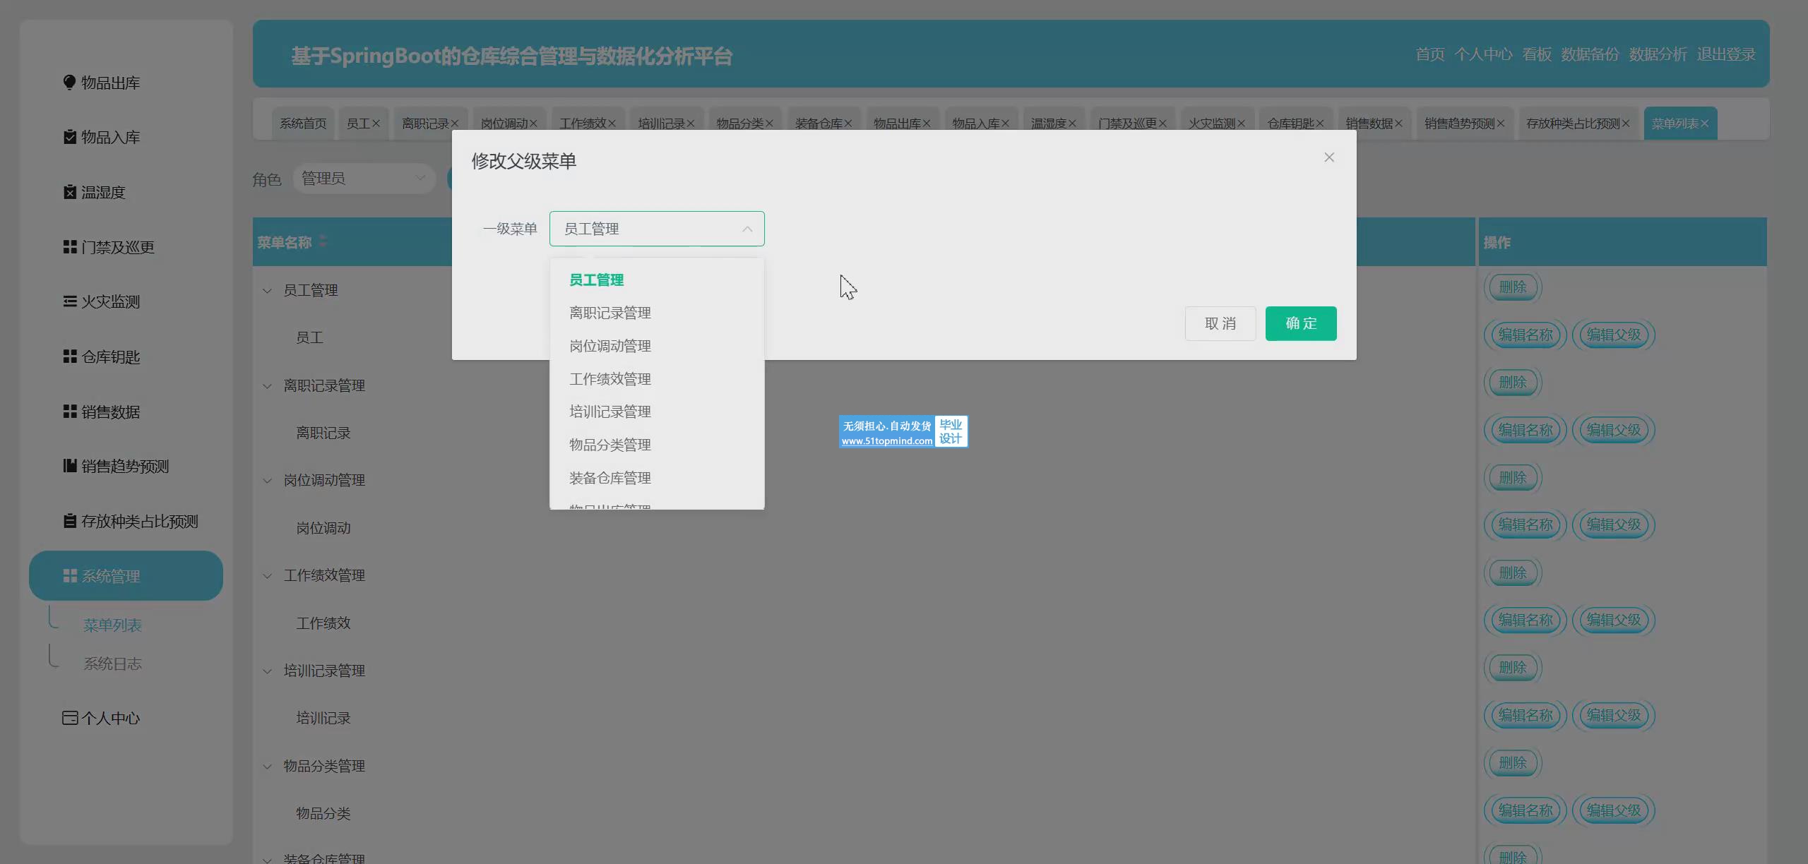Viewport: 1808px width, 864px height.
Task: Click the 物品入库 clipboard icon
Action: (x=69, y=137)
